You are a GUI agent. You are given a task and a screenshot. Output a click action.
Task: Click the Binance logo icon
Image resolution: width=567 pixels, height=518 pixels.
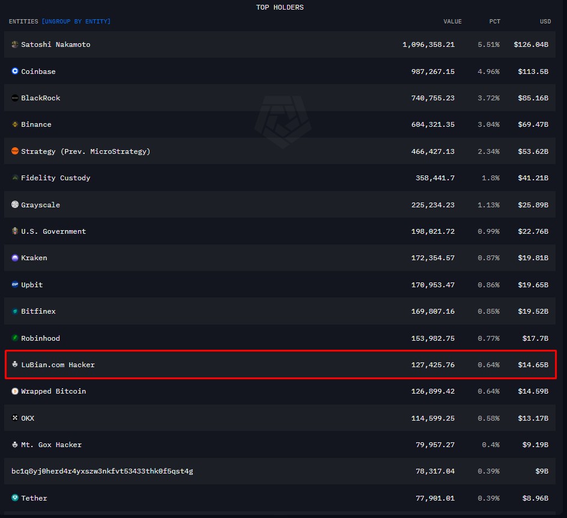click(x=15, y=124)
